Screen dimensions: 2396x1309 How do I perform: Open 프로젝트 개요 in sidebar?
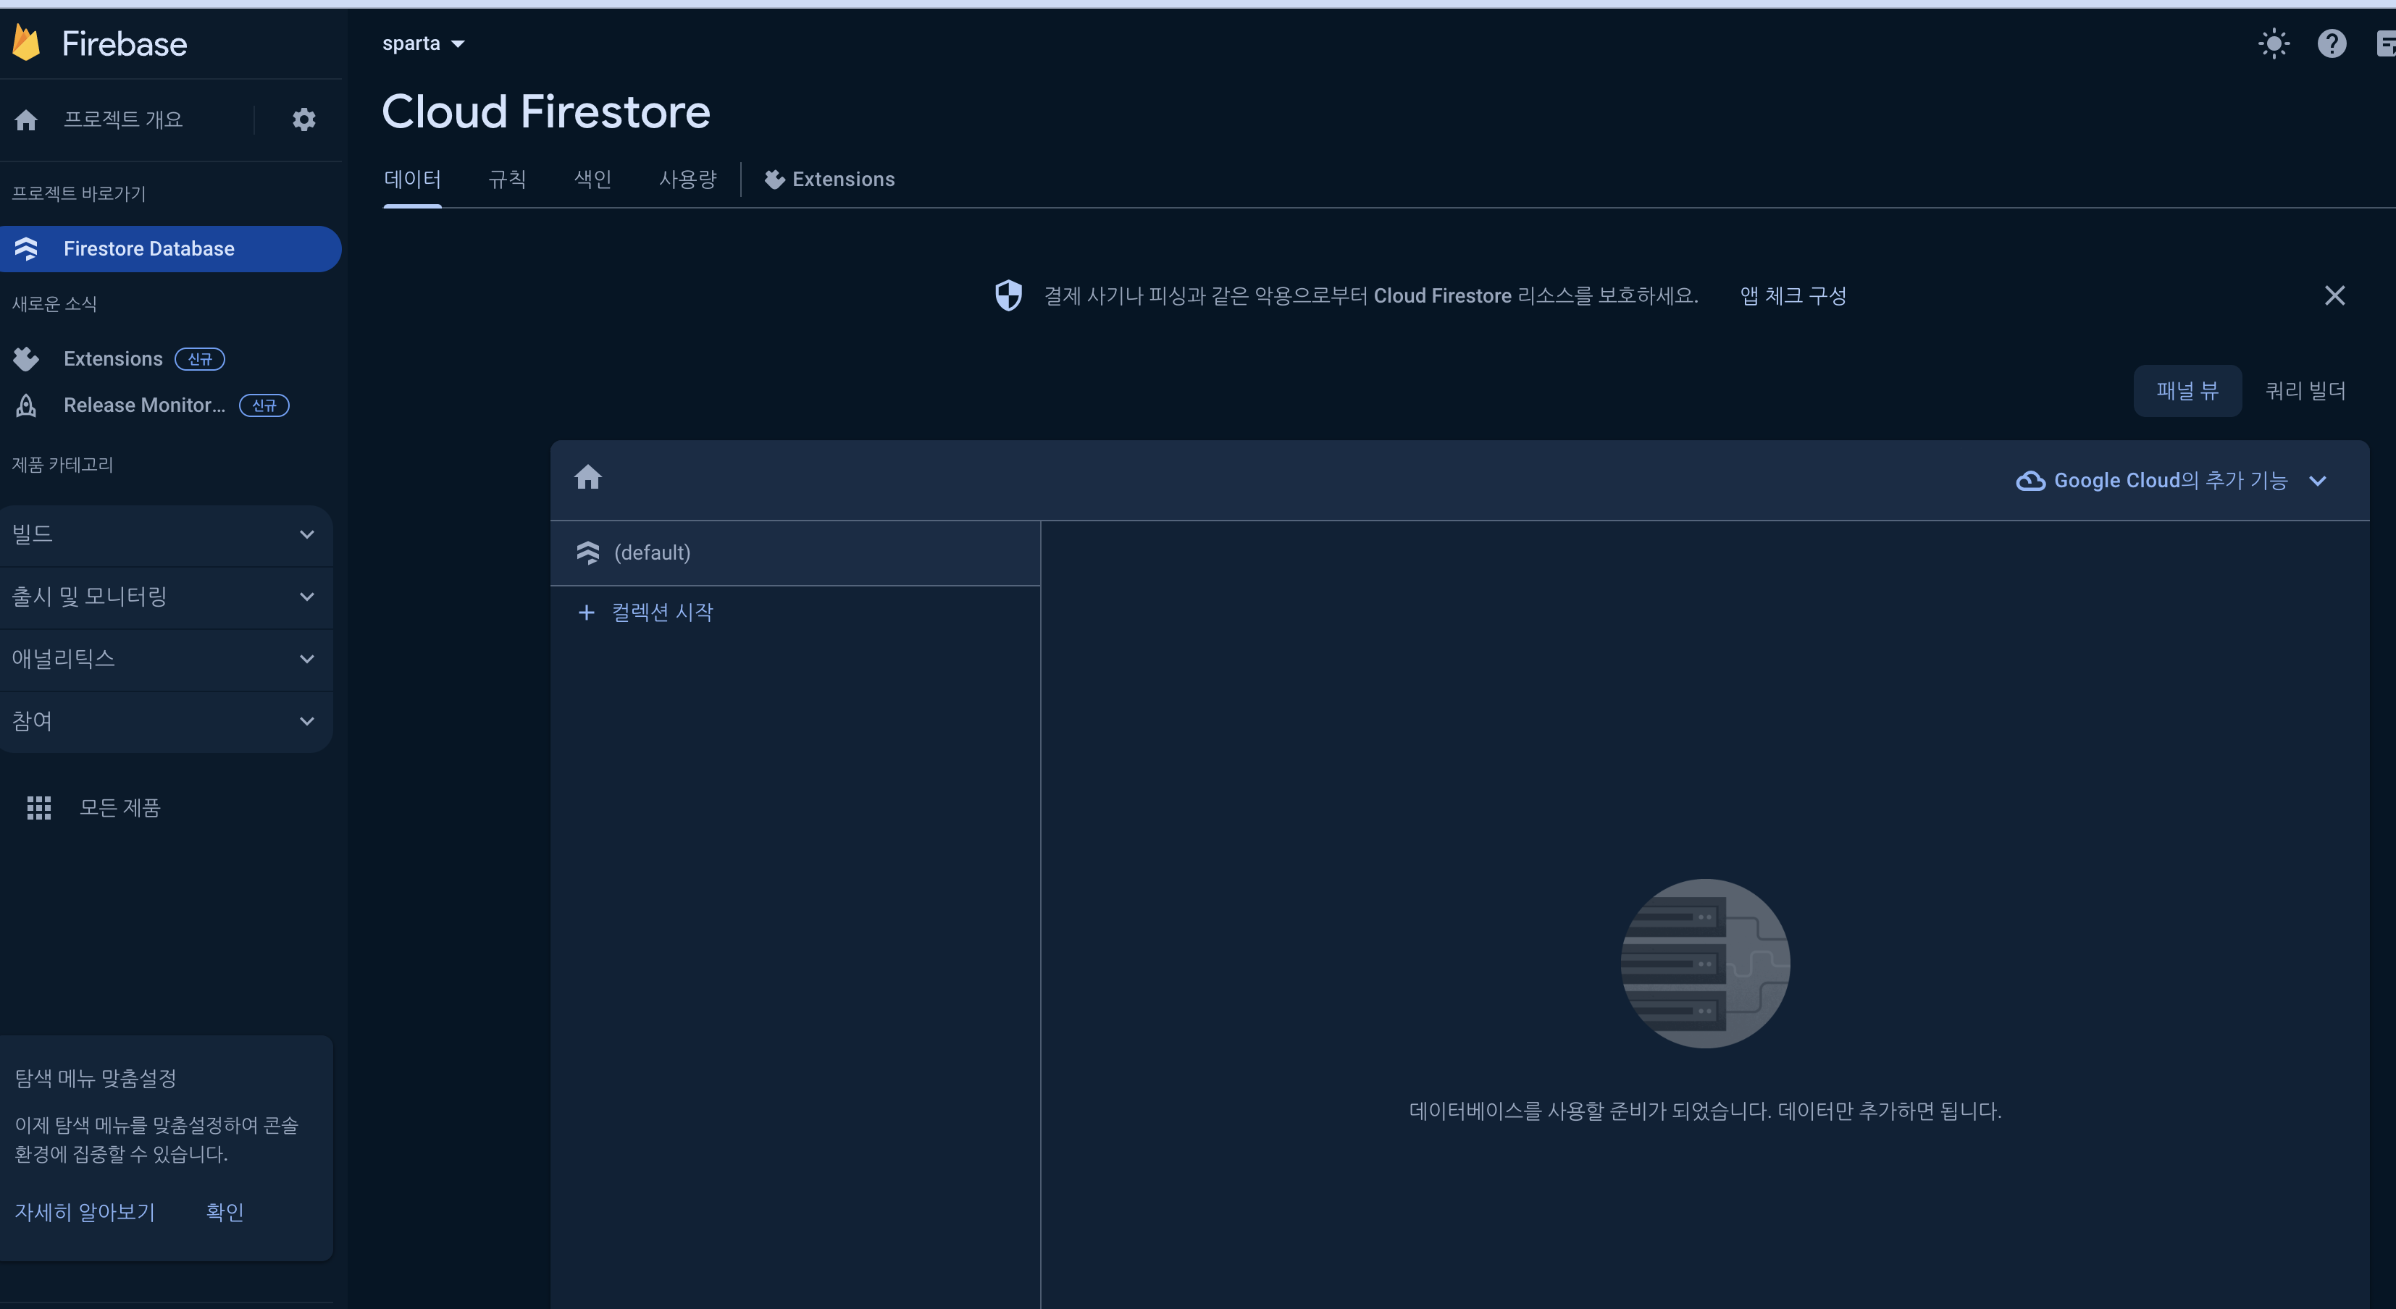tap(123, 120)
